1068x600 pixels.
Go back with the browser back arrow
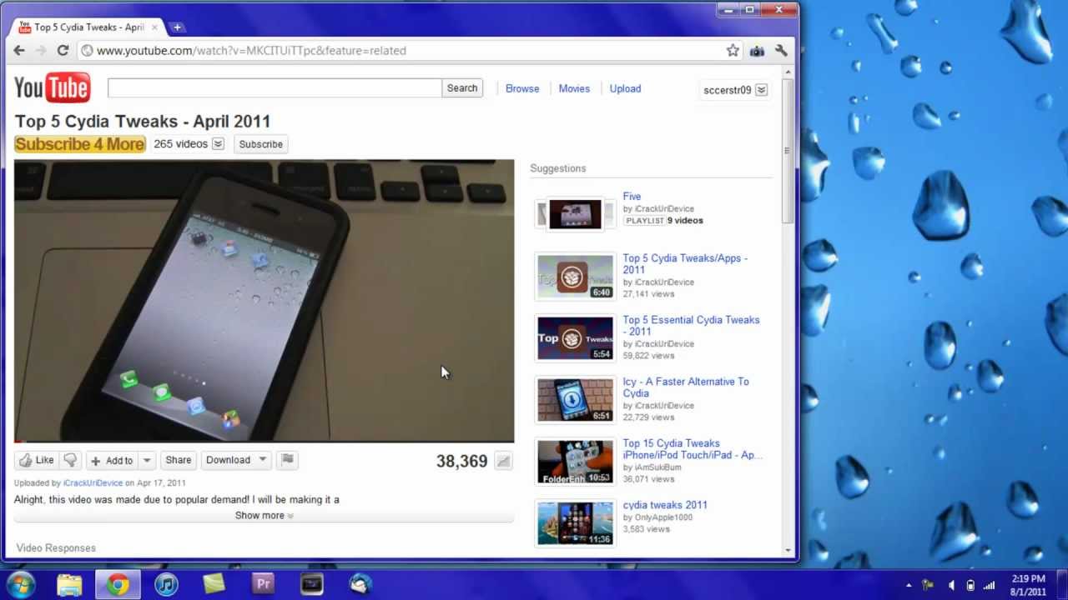[19, 51]
